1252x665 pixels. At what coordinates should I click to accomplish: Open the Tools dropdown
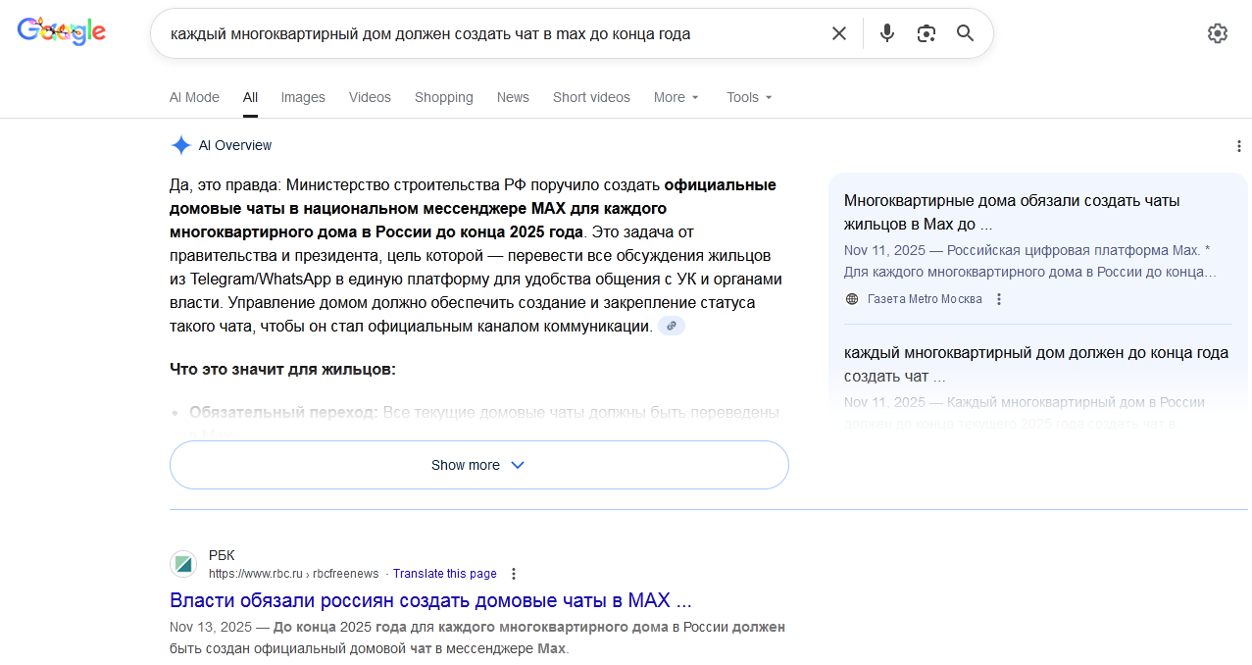(x=749, y=97)
